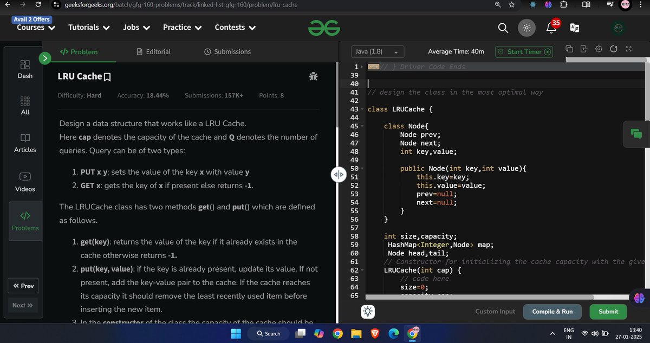Open File Explorer from taskbar
The height and width of the screenshot is (343, 650).
pos(356,334)
